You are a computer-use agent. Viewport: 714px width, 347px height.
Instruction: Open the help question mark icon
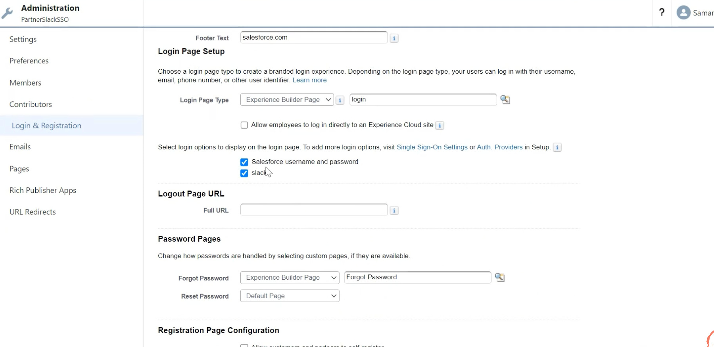pos(662,12)
